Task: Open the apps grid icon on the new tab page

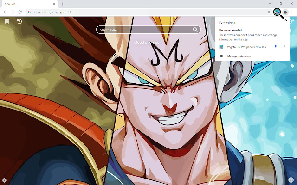Action: [291, 180]
